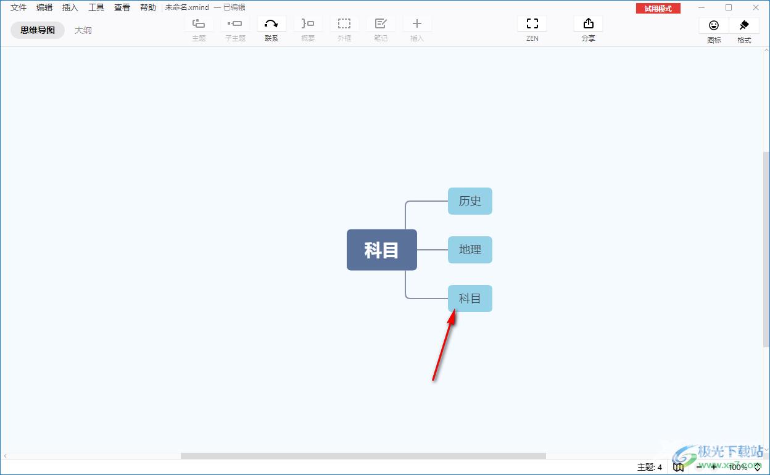
Task: Open the 插入 menu in menu bar
Action: pos(70,7)
